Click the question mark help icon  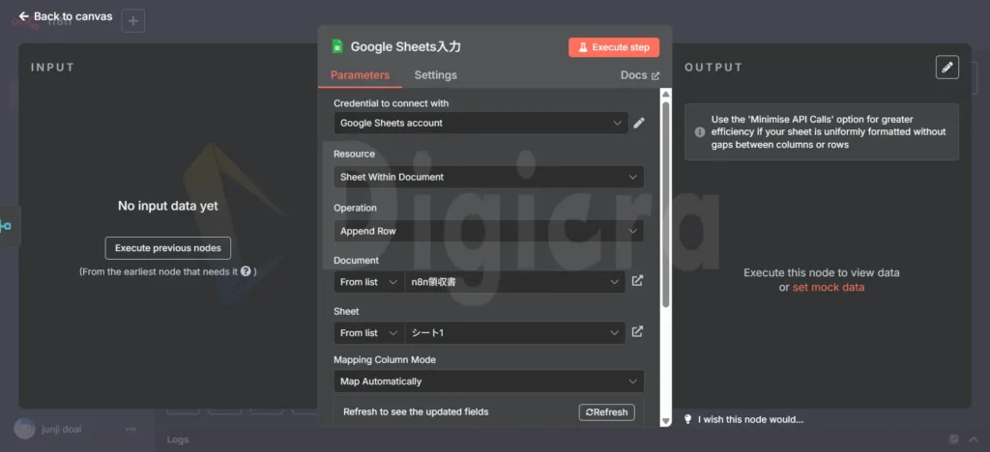pyautogui.click(x=246, y=271)
